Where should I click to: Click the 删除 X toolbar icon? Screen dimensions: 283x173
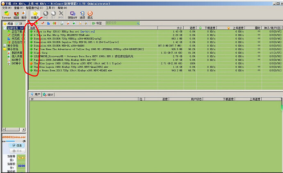pyautogui.click(x=61, y=15)
